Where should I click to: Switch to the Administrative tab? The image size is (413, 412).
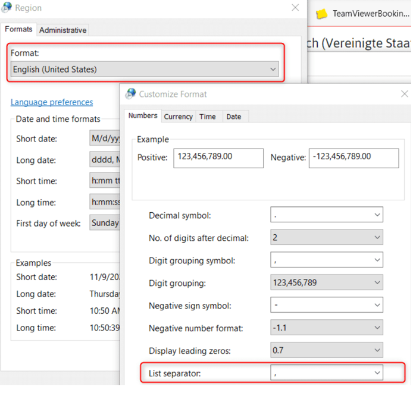click(62, 30)
